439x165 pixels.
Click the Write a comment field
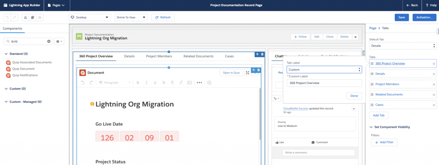pyautogui.click(x=319, y=153)
